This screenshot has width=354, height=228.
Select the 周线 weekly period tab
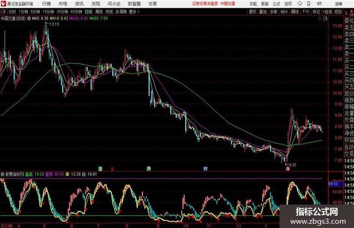(99, 12)
